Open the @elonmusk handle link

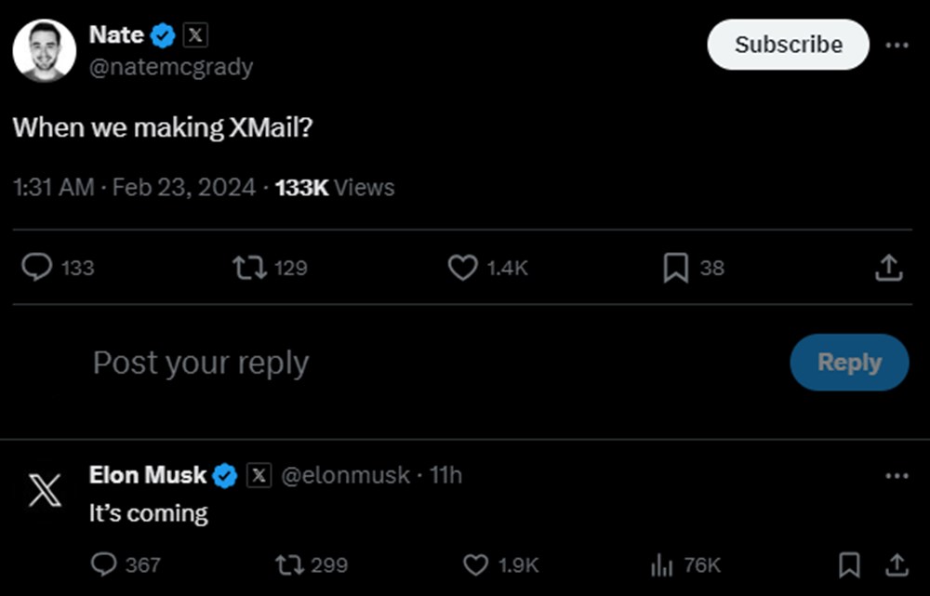tap(345, 475)
